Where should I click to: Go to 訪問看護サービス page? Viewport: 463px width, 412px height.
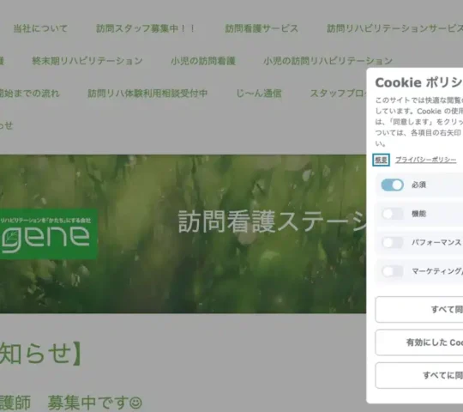tap(262, 28)
